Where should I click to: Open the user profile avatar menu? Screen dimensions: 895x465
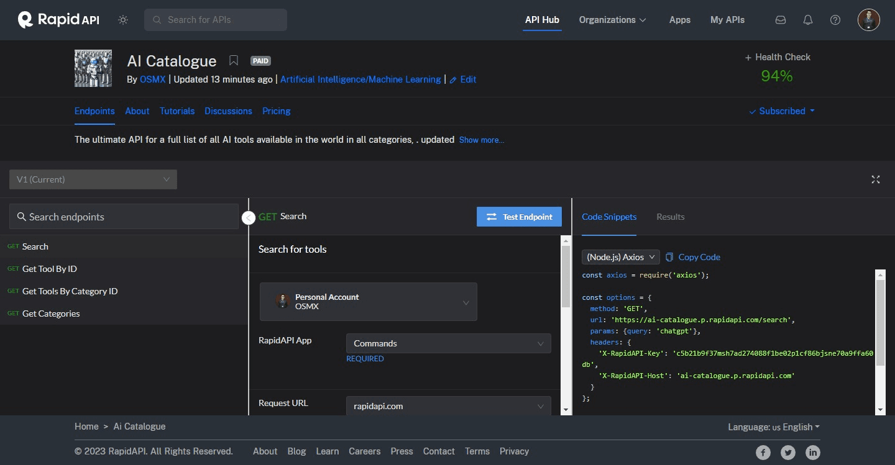point(869,20)
